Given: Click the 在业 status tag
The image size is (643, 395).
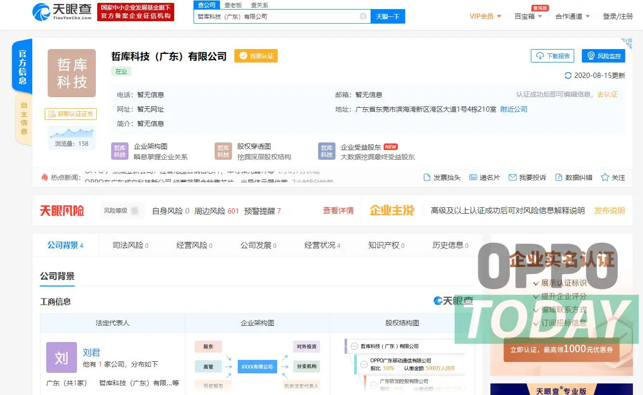Looking at the screenshot, I should point(121,72).
